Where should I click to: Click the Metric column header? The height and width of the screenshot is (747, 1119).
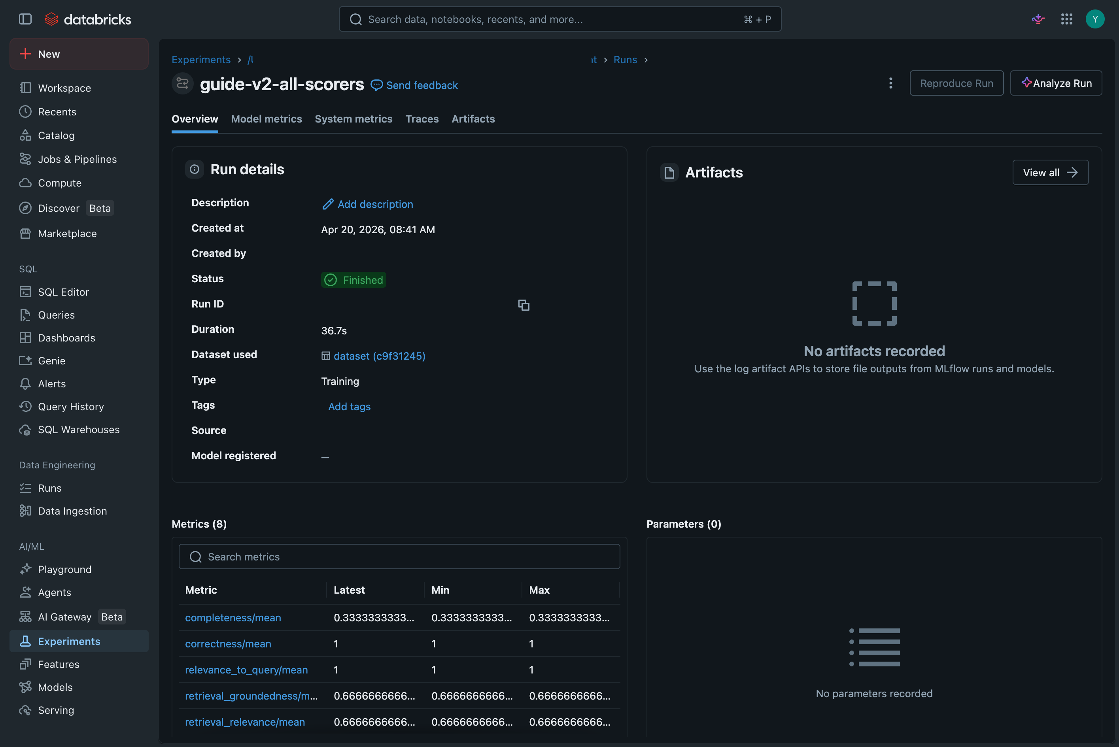pos(201,590)
